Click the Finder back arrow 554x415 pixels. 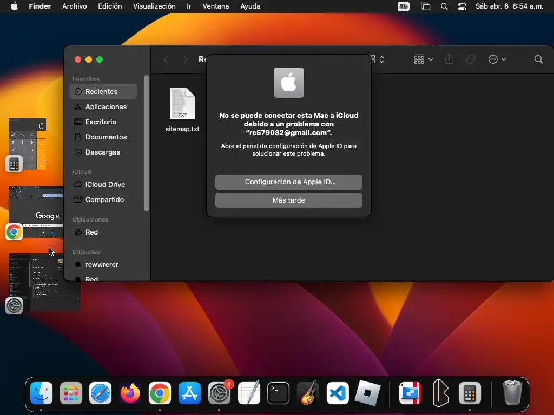coord(166,59)
